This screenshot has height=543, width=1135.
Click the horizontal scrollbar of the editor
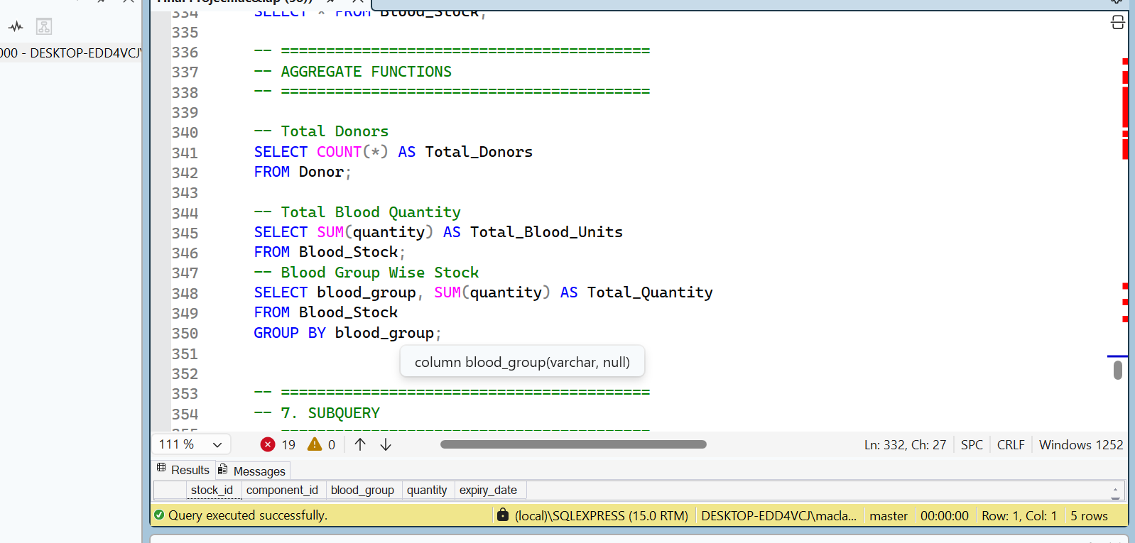coord(573,444)
